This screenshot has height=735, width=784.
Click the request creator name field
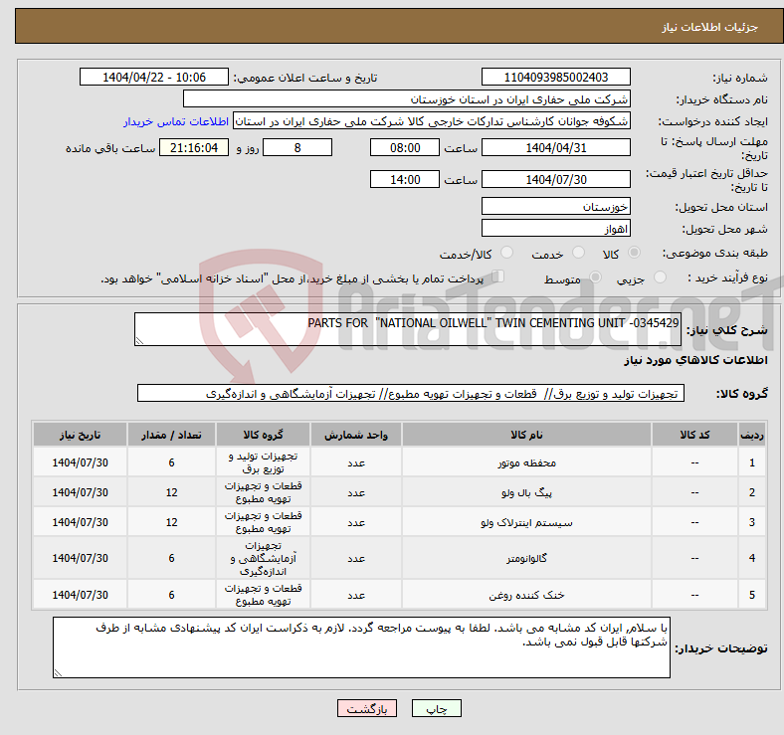pos(432,121)
